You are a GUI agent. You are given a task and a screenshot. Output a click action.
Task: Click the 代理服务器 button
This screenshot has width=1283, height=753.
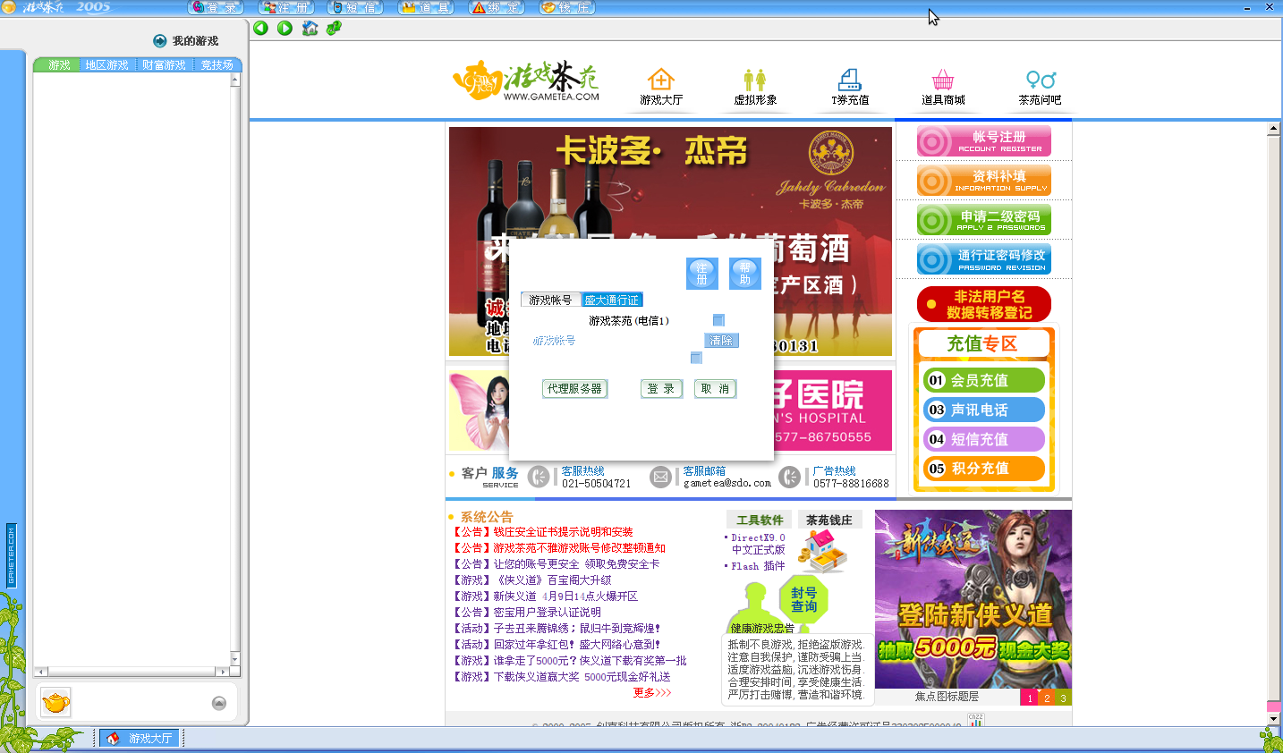click(574, 389)
